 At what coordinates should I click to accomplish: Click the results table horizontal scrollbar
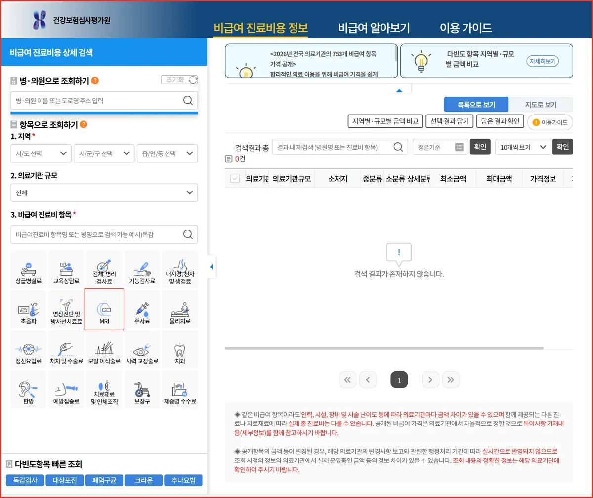coord(384,348)
